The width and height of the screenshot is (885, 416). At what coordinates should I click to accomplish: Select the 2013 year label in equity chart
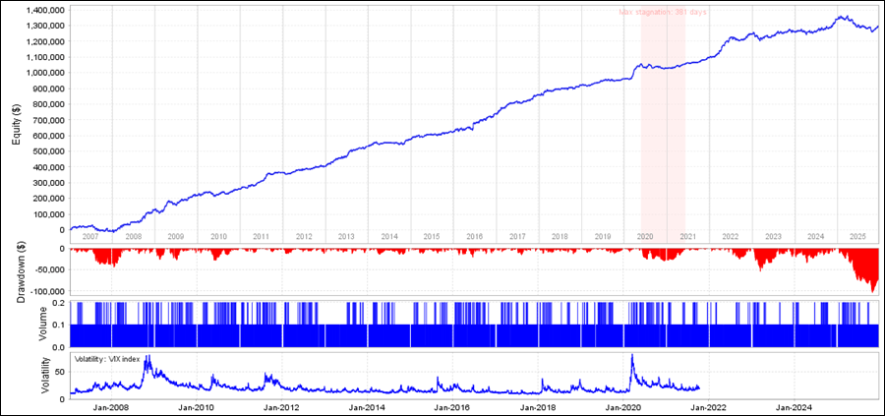346,237
